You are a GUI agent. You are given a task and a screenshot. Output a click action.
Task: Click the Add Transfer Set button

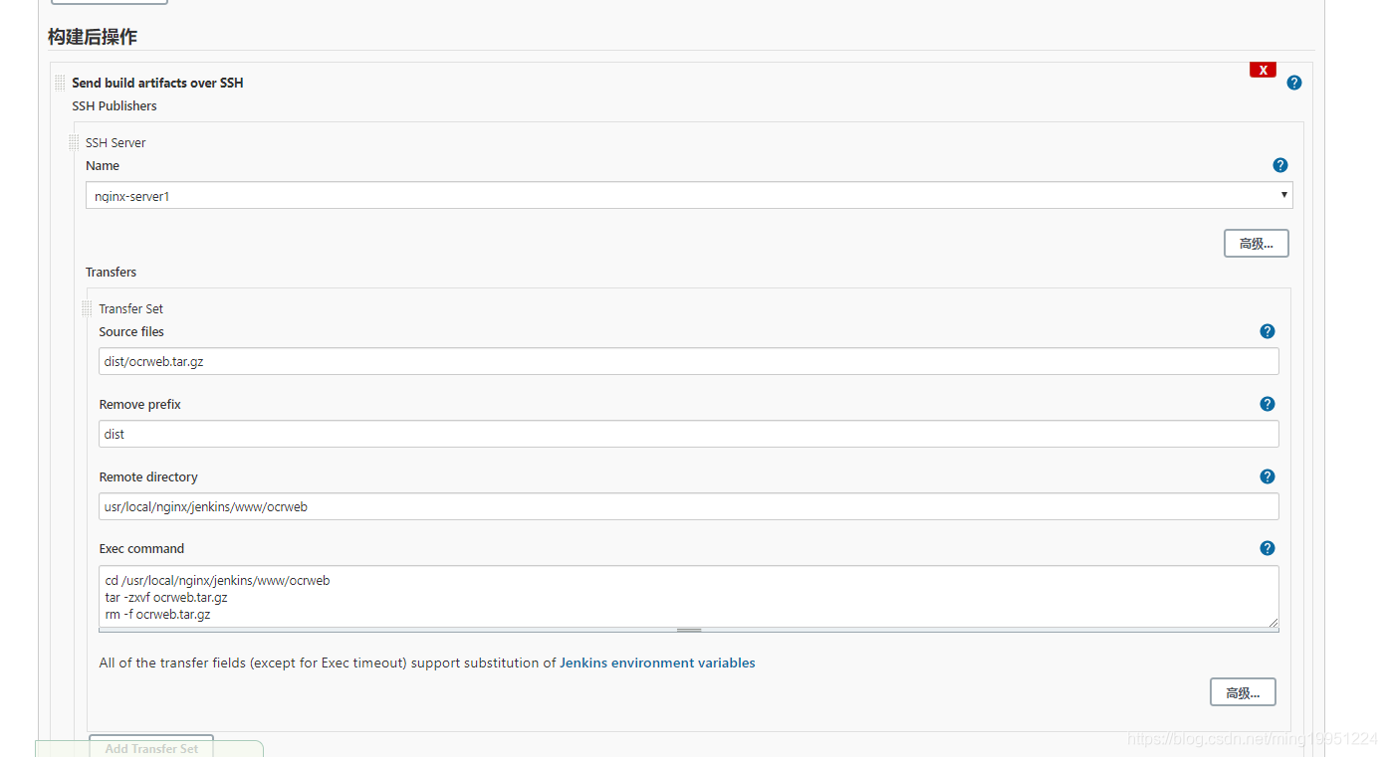point(151,748)
